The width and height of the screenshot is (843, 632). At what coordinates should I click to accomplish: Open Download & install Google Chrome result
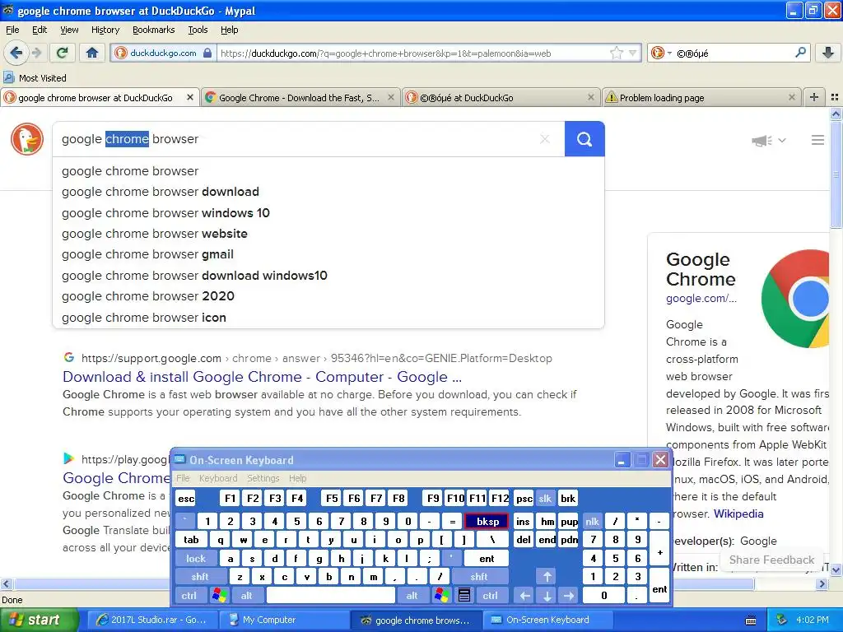pyautogui.click(x=262, y=377)
